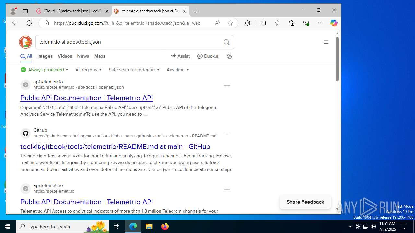Expand Safe search: moderate dropdown
Viewport: 415px width, 233px height.
tap(134, 70)
